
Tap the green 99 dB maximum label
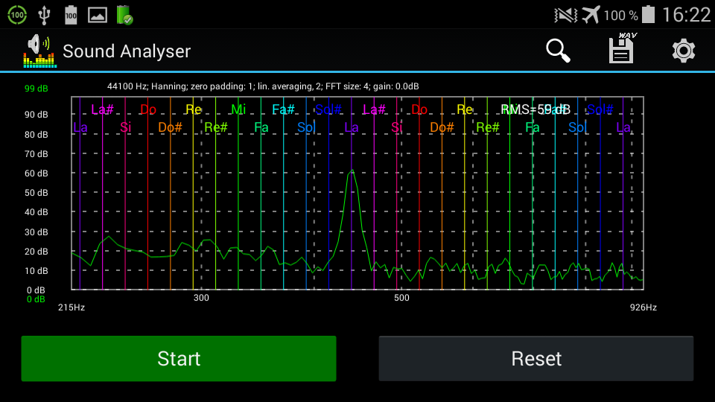(36, 89)
